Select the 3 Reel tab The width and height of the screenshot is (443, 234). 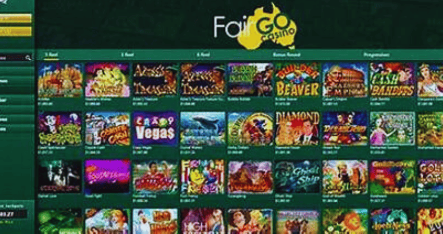(x=127, y=55)
